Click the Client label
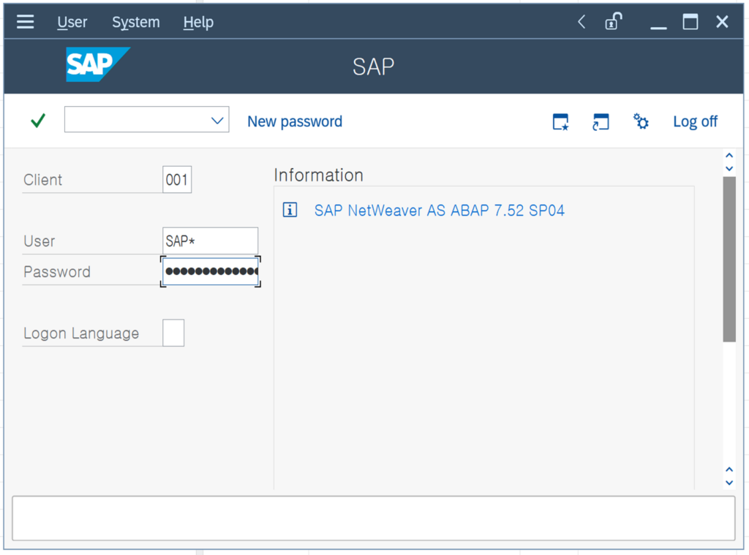The image size is (749, 555). [42, 180]
